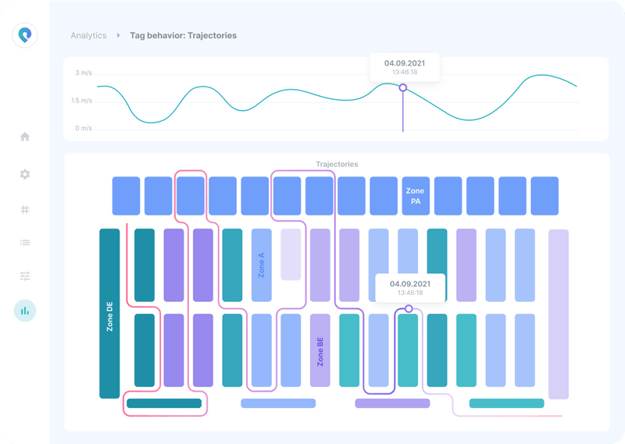Click the 04.09.2021 tooltip on trajectory map
Screen dimensions: 625x444
[410, 288]
